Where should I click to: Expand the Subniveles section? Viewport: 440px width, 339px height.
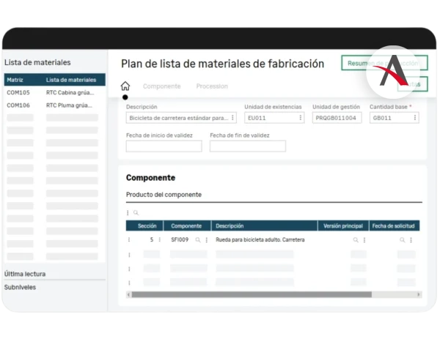pos(21,287)
